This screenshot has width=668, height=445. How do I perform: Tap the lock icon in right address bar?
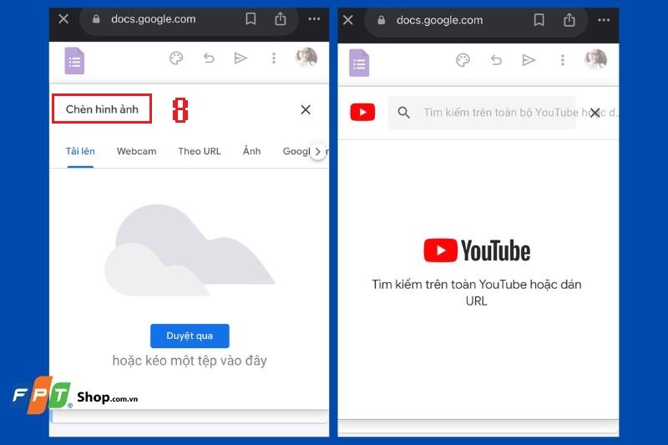(382, 20)
